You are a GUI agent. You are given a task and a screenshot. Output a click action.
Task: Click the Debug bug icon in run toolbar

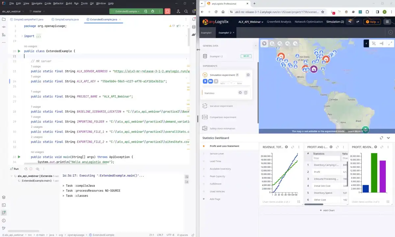(152, 11)
